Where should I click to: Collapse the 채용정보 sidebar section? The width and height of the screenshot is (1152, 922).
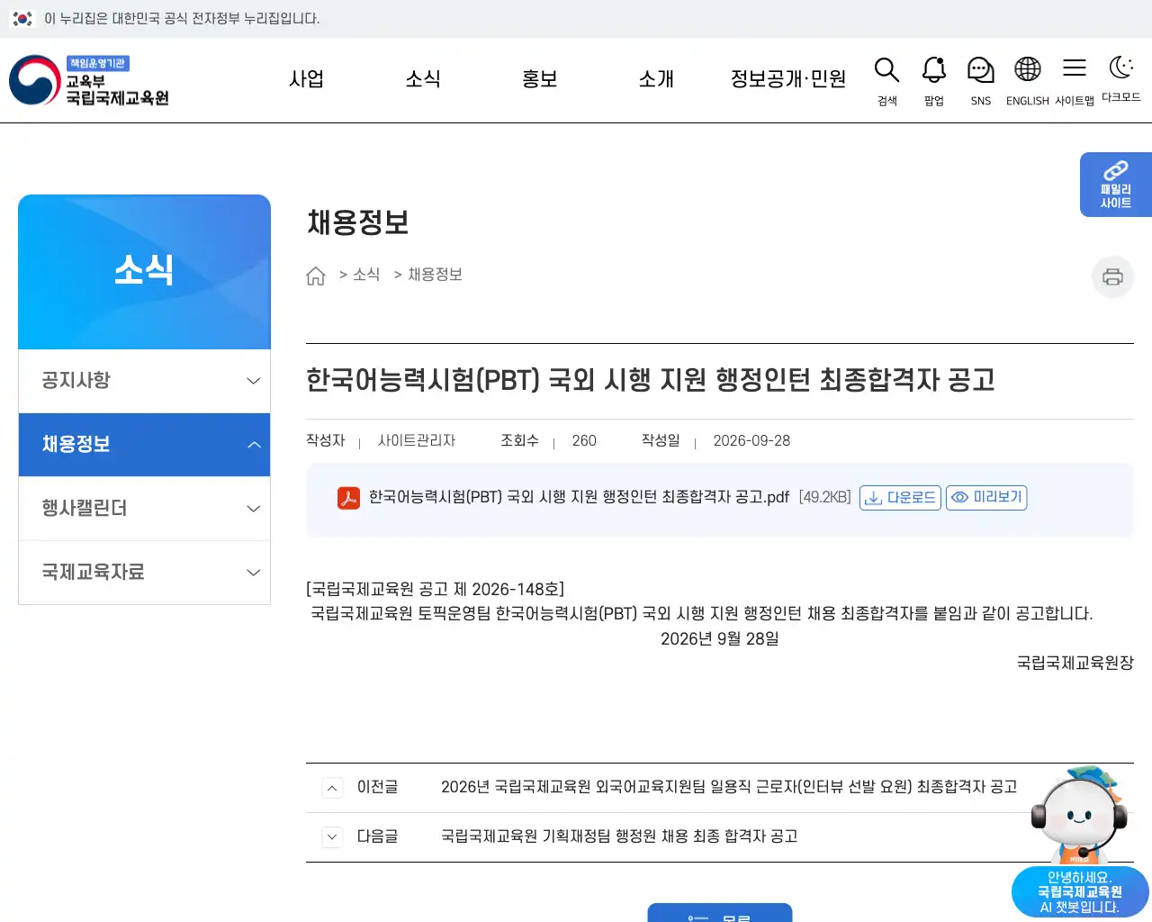point(144,445)
